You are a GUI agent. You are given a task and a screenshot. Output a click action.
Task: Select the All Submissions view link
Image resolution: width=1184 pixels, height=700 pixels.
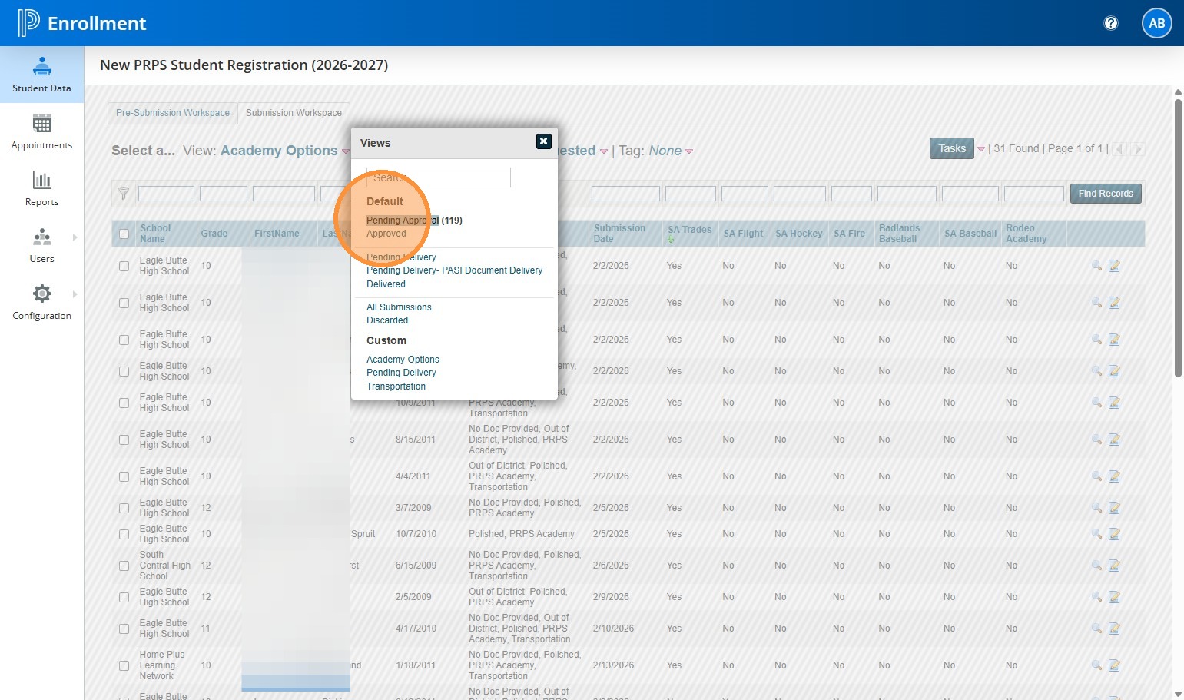tap(399, 307)
